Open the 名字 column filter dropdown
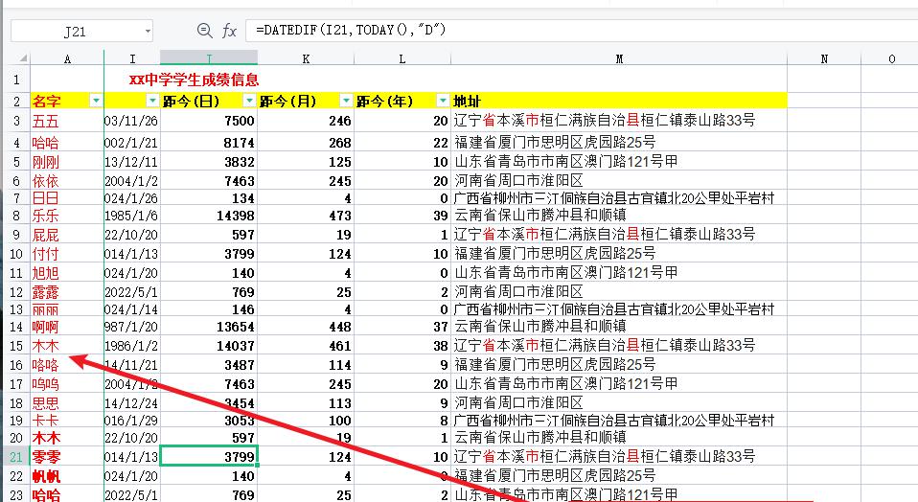 [96, 101]
